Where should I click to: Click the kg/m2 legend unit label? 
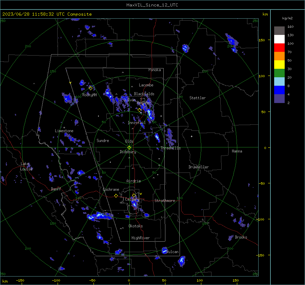[x=287, y=18]
